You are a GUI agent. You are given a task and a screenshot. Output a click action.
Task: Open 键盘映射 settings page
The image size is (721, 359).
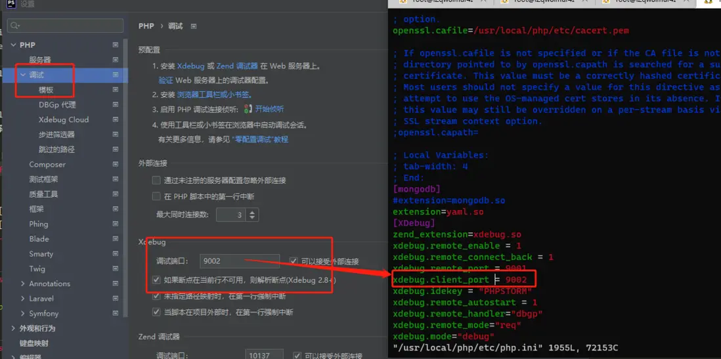(34, 343)
